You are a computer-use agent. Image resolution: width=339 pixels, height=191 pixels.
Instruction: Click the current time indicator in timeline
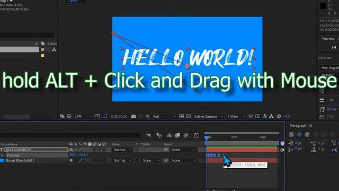click(x=207, y=137)
